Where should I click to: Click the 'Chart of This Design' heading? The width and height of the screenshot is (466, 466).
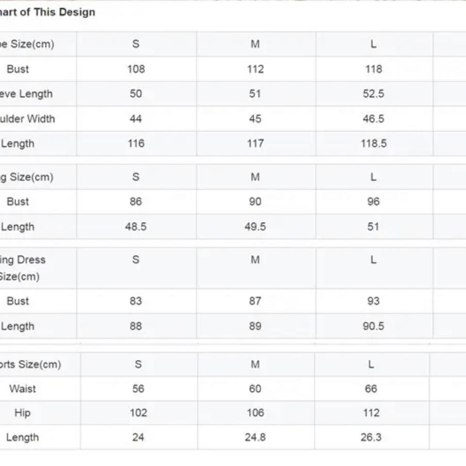coord(47,12)
